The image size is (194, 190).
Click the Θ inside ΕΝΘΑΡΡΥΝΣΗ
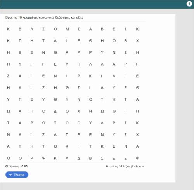pyautogui.click(x=55, y=52)
